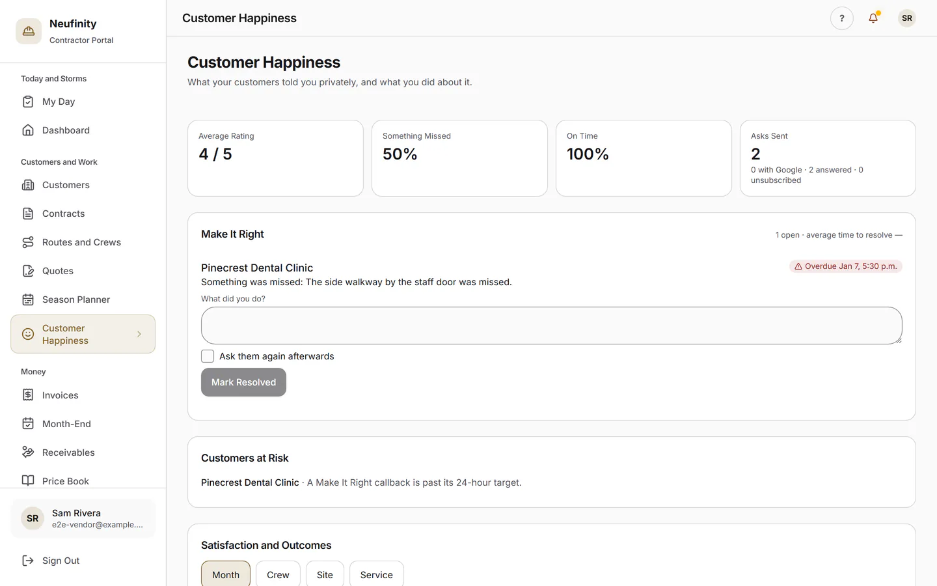
Task: Click the Price Book open-book icon
Action: pos(28,481)
